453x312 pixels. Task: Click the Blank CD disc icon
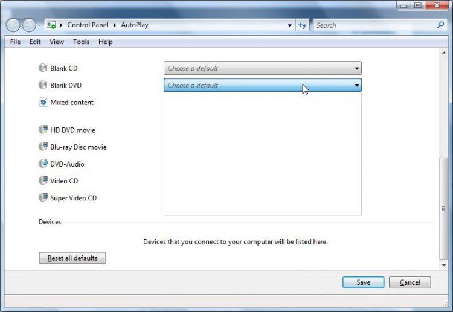pos(43,68)
